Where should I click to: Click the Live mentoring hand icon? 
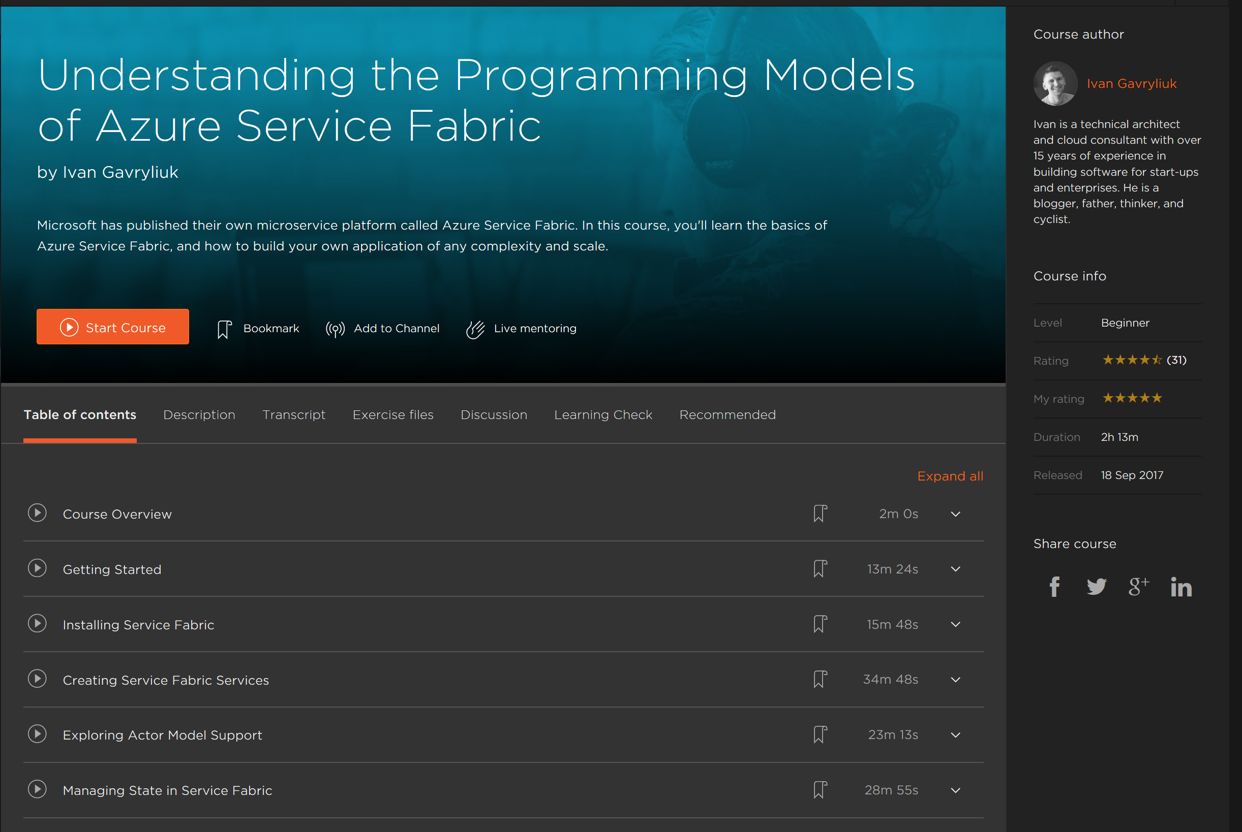pyautogui.click(x=475, y=329)
